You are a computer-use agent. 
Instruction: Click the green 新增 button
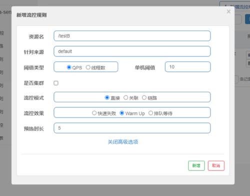click(x=196, y=165)
